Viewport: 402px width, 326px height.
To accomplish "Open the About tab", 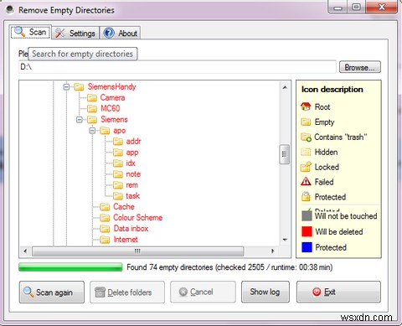I will point(121,34).
